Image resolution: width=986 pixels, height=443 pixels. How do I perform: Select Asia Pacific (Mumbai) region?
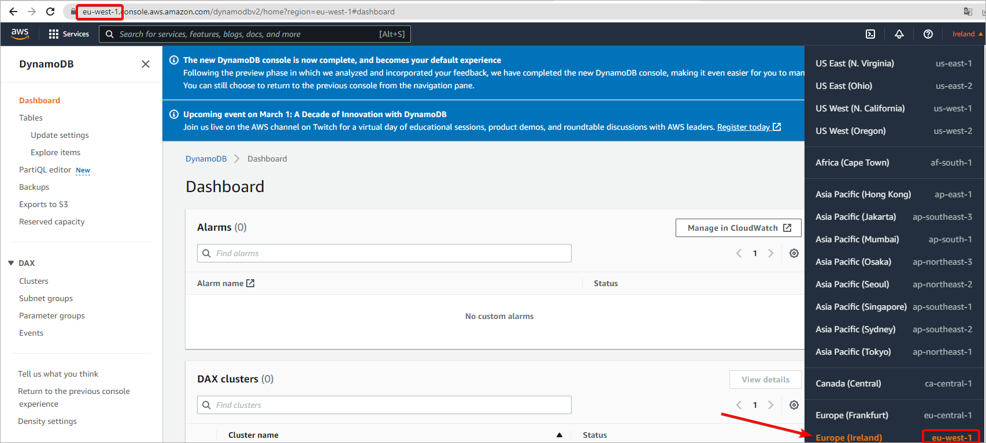click(894, 239)
